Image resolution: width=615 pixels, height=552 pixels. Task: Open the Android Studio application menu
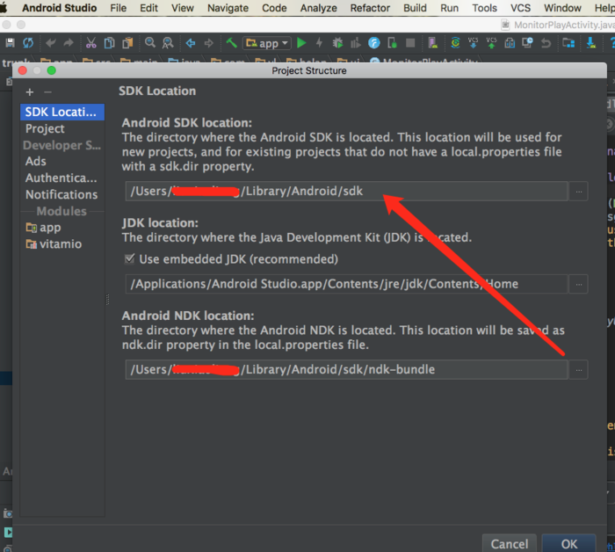59,8
